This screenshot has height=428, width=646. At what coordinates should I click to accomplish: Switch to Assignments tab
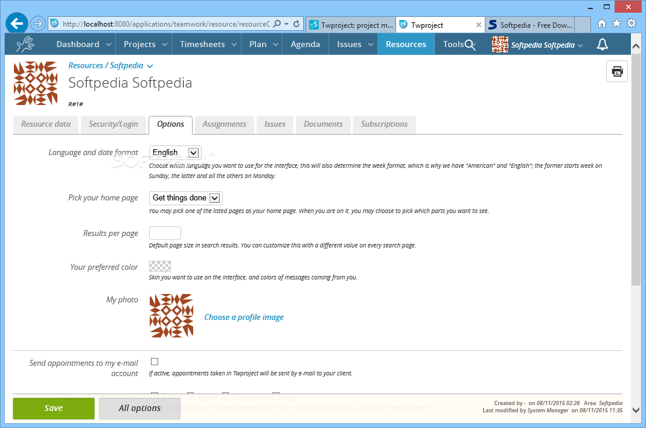(224, 124)
